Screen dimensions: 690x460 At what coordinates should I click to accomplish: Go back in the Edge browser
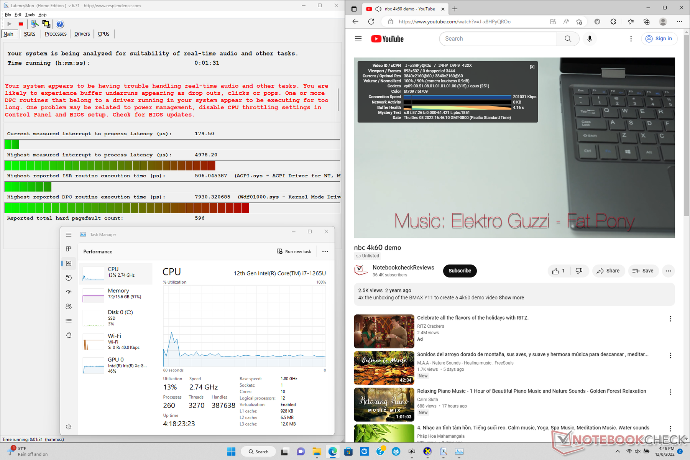tap(355, 21)
